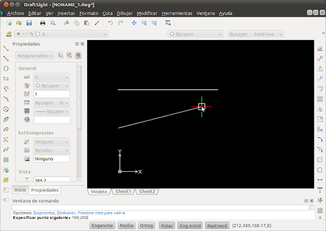Close the Ventana de comando panel
Viewport: 326px width, 231px height.
[x=311, y=200]
